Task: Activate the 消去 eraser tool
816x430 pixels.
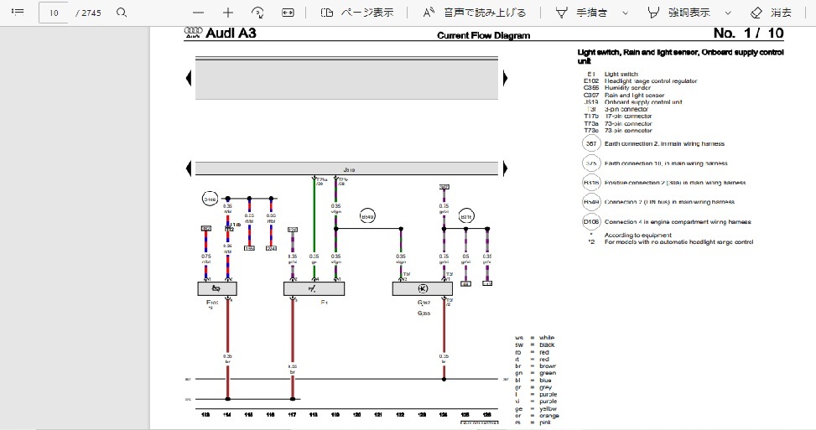Action: tap(771, 13)
